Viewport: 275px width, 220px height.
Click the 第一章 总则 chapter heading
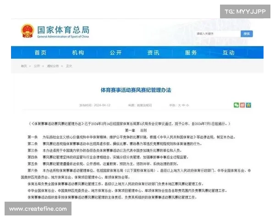point(136,130)
